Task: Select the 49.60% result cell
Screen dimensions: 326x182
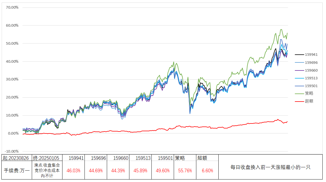Action: pyautogui.click(x=163, y=170)
